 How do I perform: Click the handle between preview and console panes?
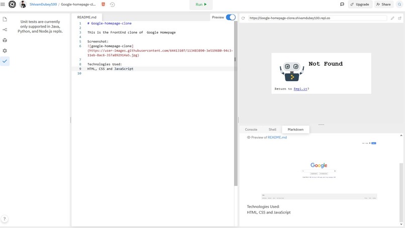pos(321,124)
